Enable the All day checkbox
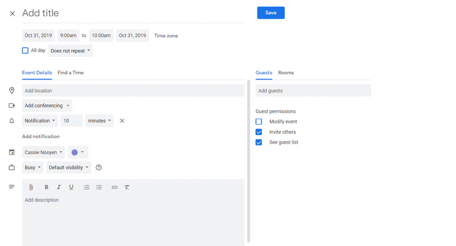Viewport: 456px width, 246px height. point(25,51)
